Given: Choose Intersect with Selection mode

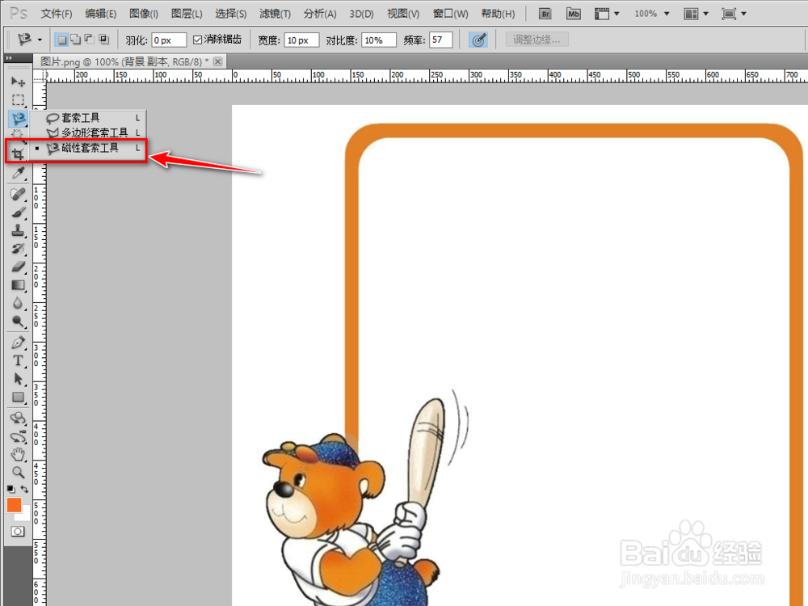Looking at the screenshot, I should pos(103,40).
